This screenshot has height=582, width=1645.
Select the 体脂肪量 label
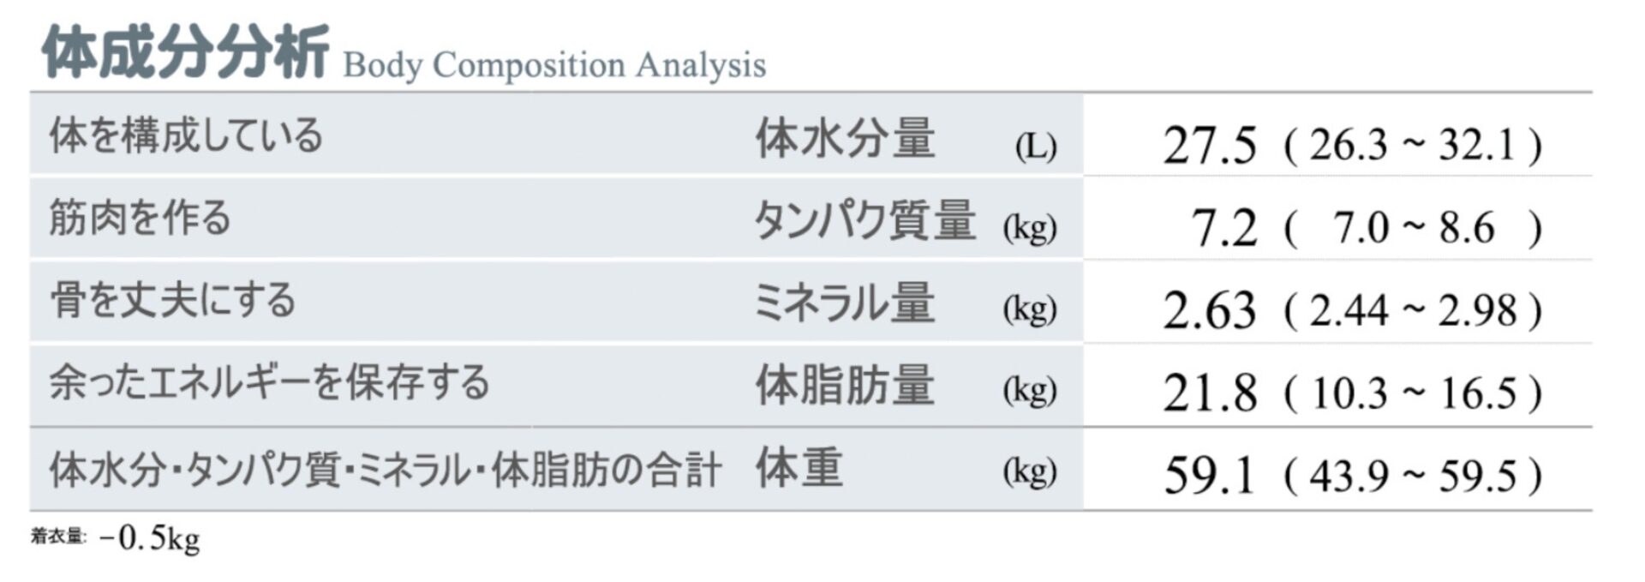tap(845, 385)
